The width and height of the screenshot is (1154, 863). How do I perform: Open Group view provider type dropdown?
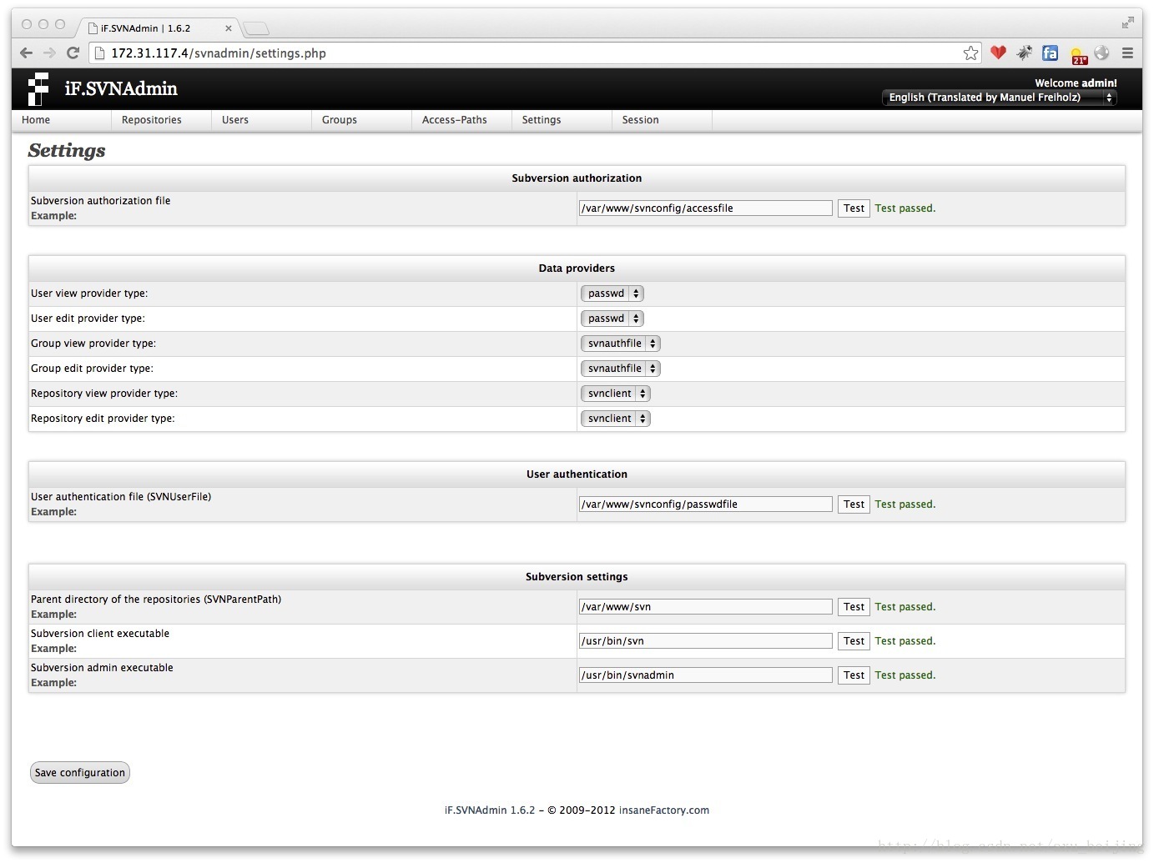[621, 344]
